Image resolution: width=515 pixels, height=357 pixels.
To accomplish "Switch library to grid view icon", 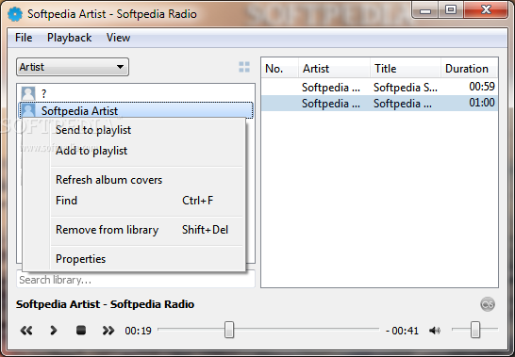I will [x=244, y=67].
